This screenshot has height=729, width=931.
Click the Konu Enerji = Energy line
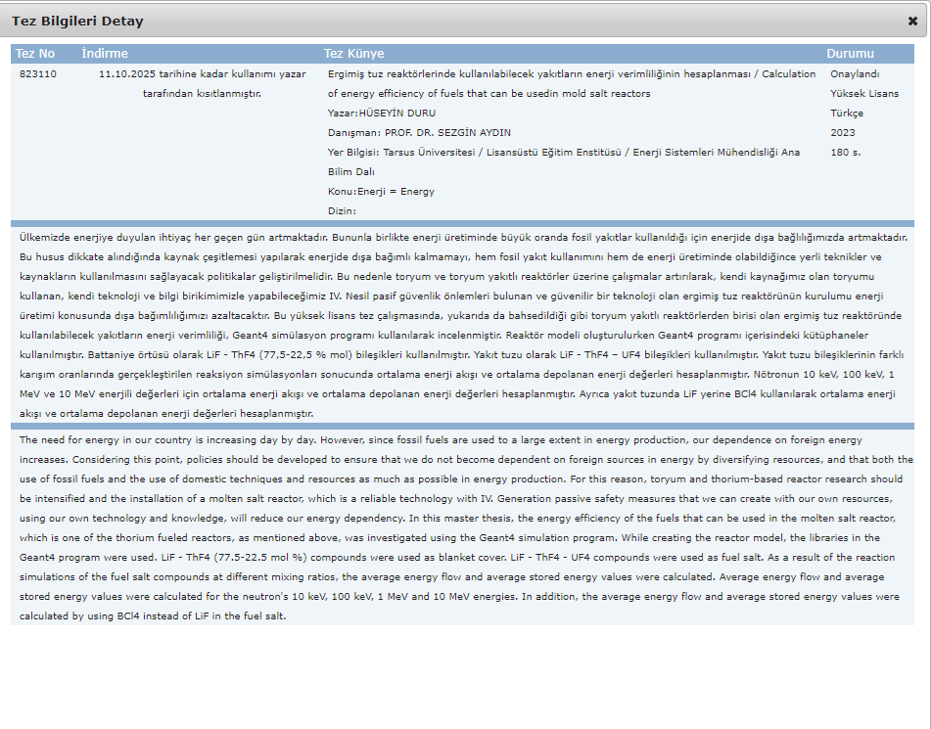381,191
